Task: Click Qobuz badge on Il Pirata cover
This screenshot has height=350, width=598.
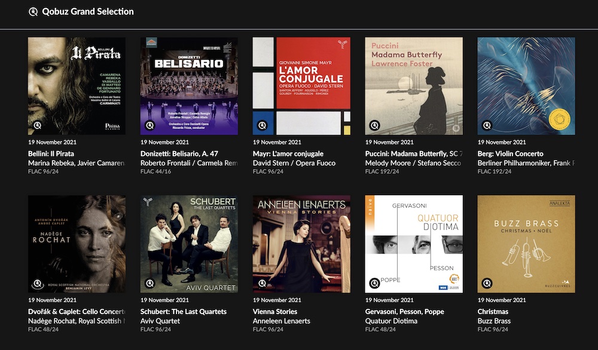Action: pos(37,125)
